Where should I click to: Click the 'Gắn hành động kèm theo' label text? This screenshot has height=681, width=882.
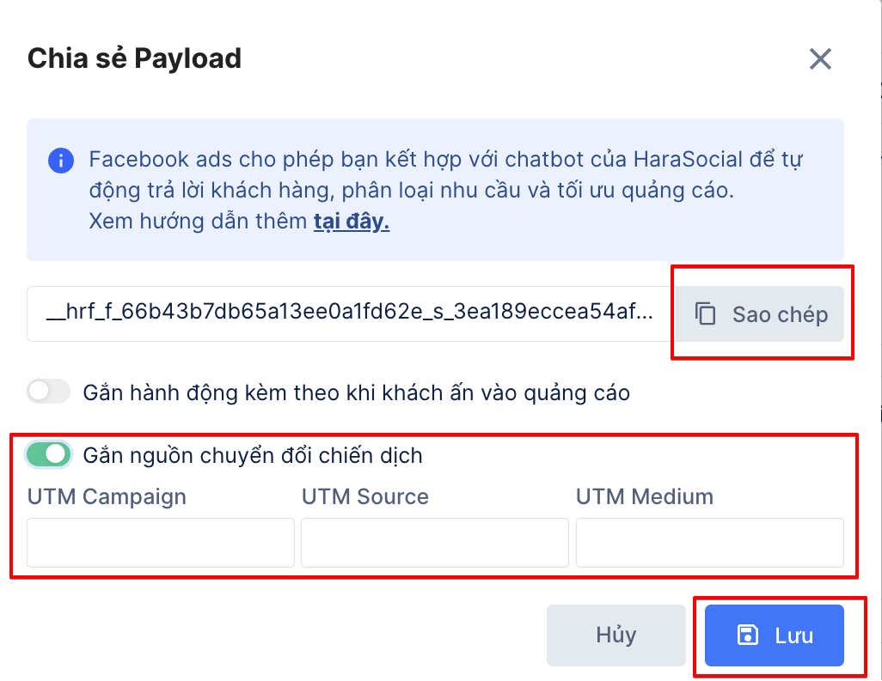(356, 393)
